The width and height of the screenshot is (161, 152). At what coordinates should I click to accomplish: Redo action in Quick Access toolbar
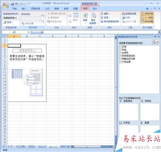pyautogui.click(x=22, y=4)
